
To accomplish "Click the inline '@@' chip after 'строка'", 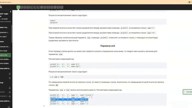I will 57,85.
